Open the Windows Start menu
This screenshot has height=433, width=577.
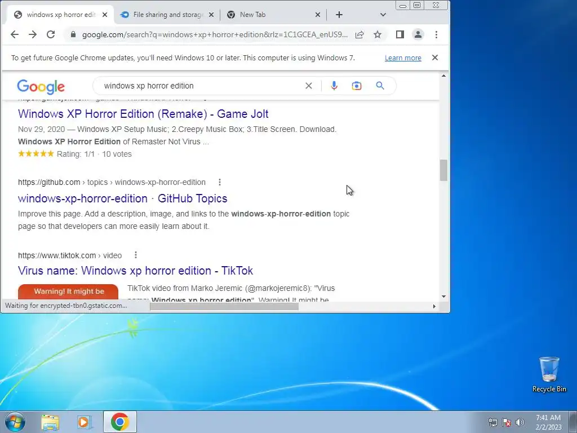[15, 422]
